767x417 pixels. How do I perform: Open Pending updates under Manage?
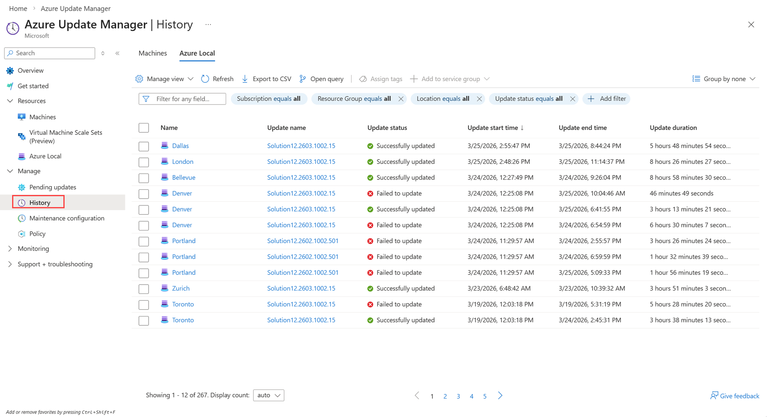tap(52, 187)
